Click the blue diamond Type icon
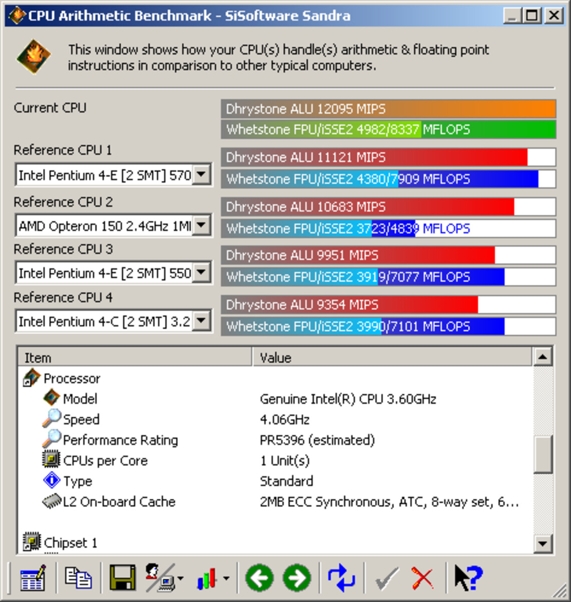Screen dimensions: 571x602 pyautogui.click(x=51, y=480)
